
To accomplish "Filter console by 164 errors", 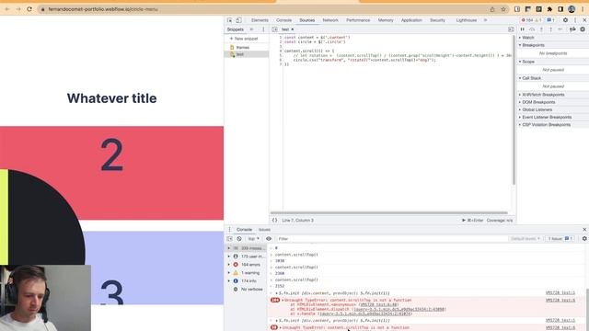I will click(x=247, y=265).
